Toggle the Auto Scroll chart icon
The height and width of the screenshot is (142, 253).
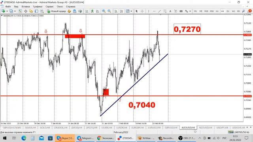[116, 11]
